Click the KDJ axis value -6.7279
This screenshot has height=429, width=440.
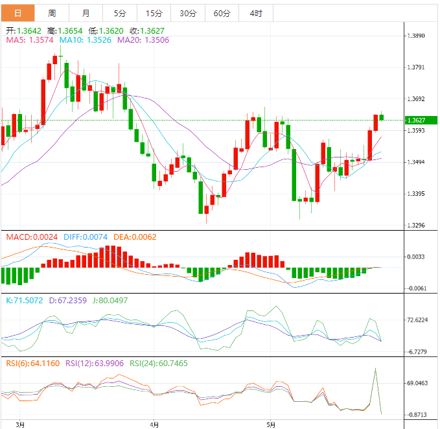417,352
